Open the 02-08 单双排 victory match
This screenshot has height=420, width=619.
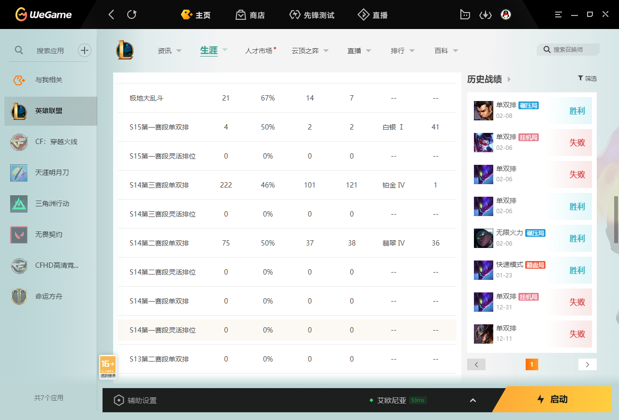point(532,111)
